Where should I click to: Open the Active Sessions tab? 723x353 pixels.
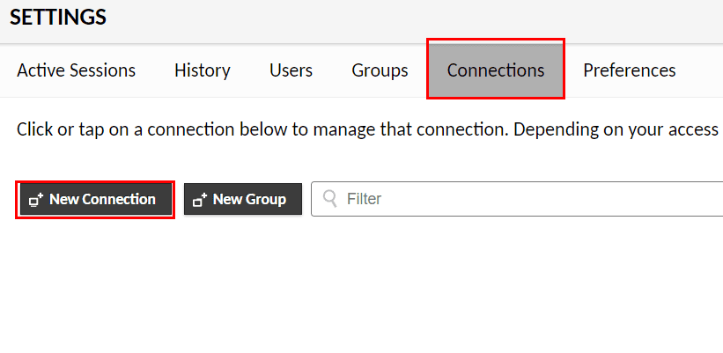[76, 70]
